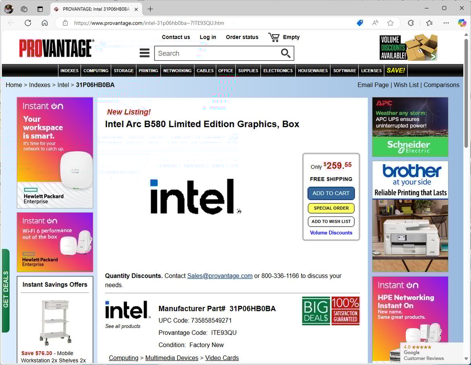Image resolution: width=471 pixels, height=365 pixels.
Task: Open the shopping cart icon
Action: 274,37
